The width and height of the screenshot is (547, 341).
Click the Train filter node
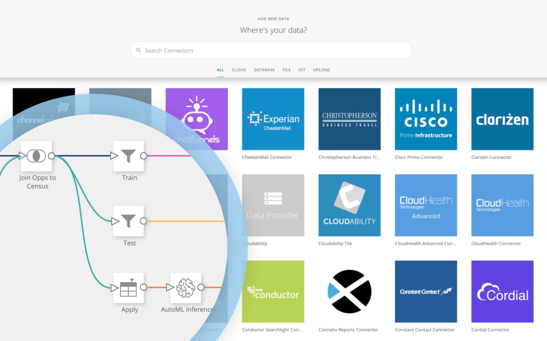coord(129,155)
